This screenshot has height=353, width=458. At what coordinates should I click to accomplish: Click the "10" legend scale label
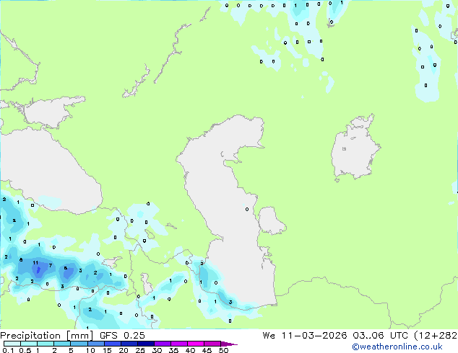[x=90, y=350]
